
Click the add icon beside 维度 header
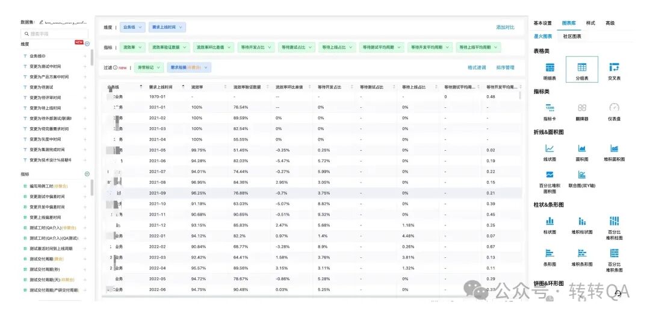pyautogui.click(x=87, y=43)
